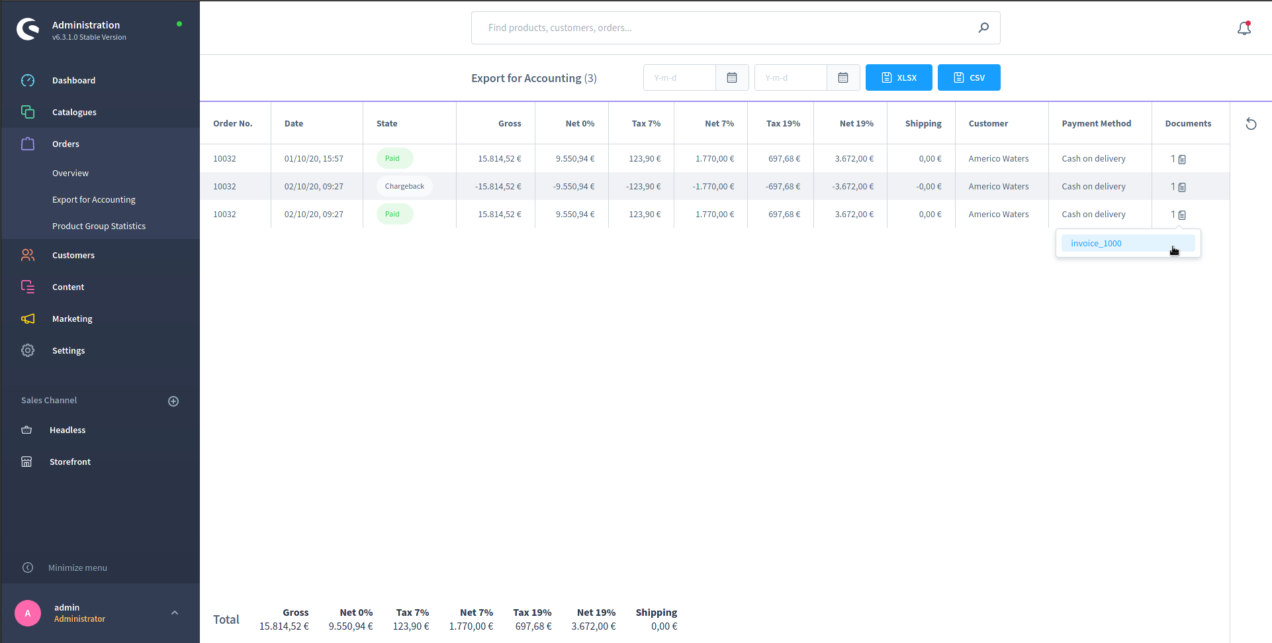This screenshot has width=1272, height=643.
Task: Click the end date Y-m-d field
Action: pyautogui.click(x=791, y=77)
